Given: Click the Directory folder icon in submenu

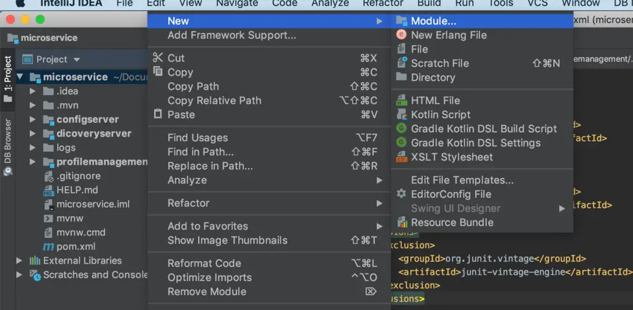Looking at the screenshot, I should click(x=402, y=77).
